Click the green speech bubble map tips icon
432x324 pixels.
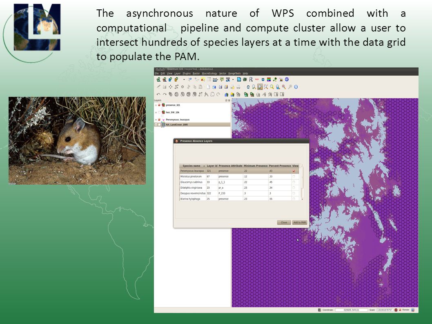click(x=222, y=79)
